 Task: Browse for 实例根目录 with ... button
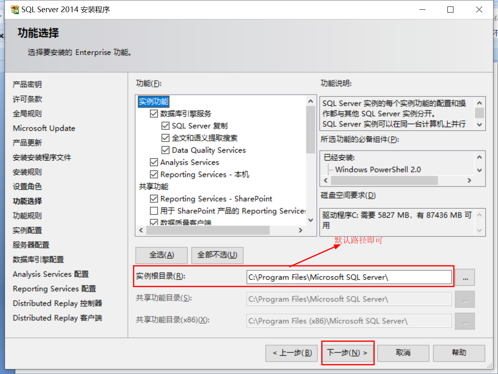click(465, 278)
